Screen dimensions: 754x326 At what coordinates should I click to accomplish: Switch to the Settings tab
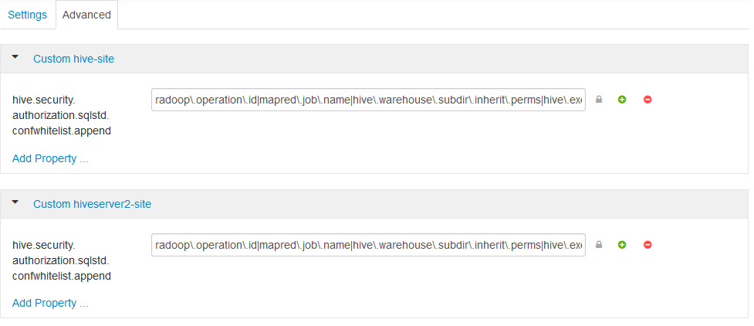tap(28, 15)
